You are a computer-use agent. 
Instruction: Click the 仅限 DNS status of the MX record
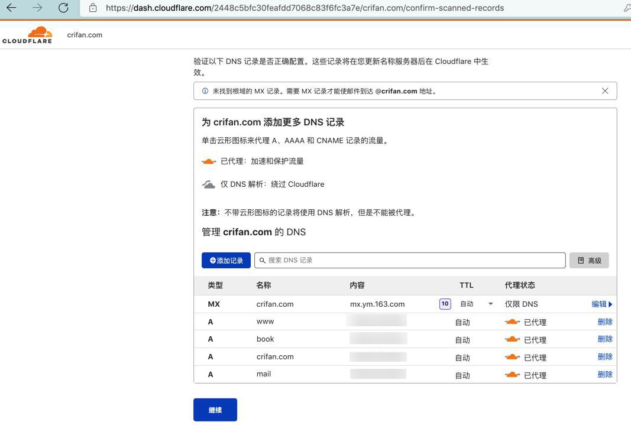pos(521,304)
